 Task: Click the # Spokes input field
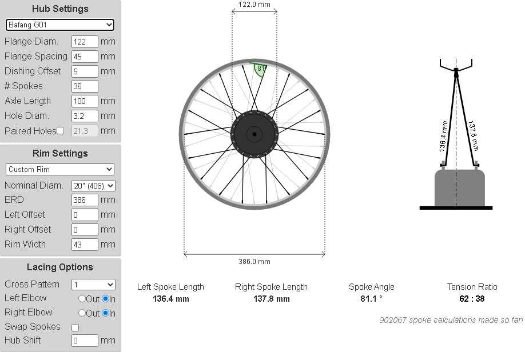[85, 86]
